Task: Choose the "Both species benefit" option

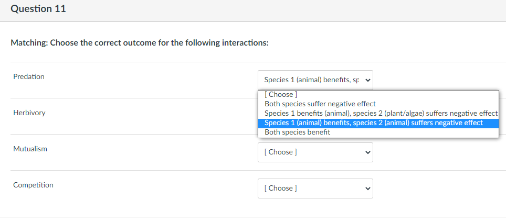Action: [x=298, y=132]
